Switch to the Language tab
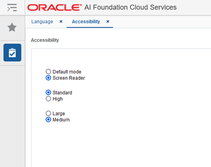The width and height of the screenshot is (211, 167). (x=42, y=22)
